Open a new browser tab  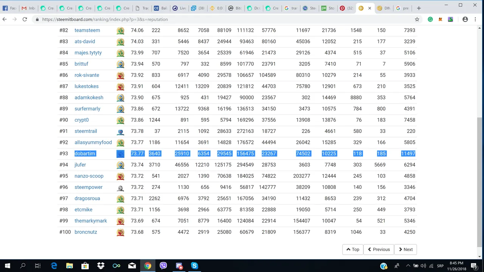tap(419, 8)
